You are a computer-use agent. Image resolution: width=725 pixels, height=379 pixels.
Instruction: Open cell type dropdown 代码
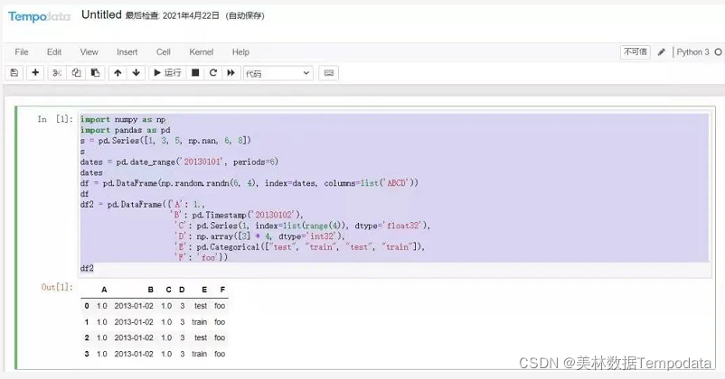point(278,73)
